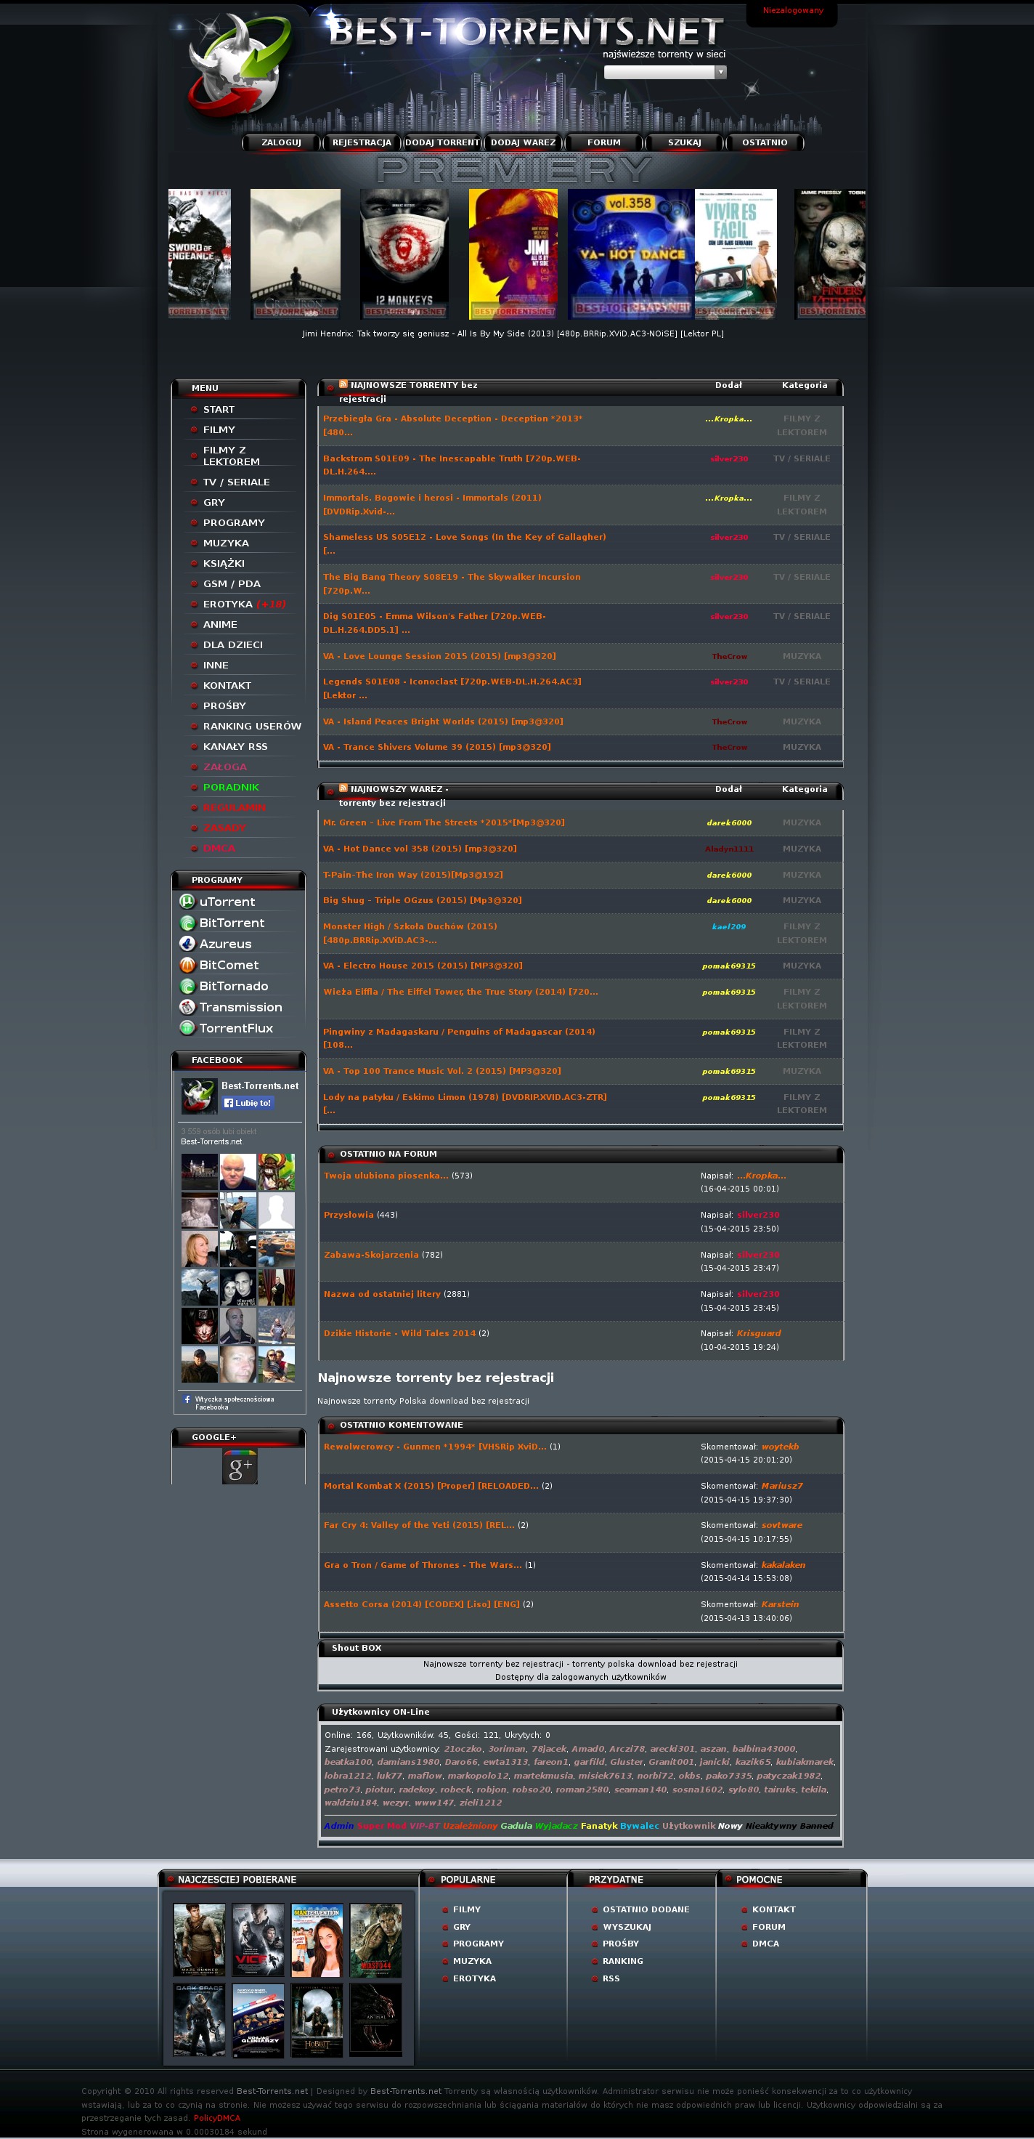Click user 'kael209' in the warez list
Screen dimensions: 1034x2139
[x=728, y=926]
